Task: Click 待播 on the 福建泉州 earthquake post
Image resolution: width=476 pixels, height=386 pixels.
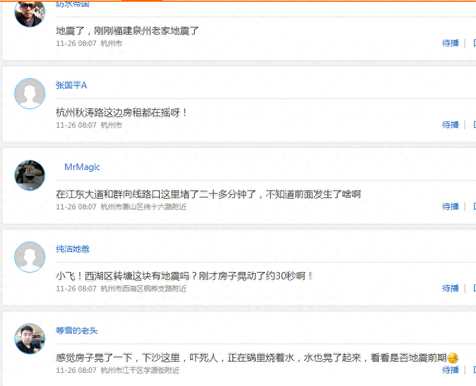Action: [450, 43]
